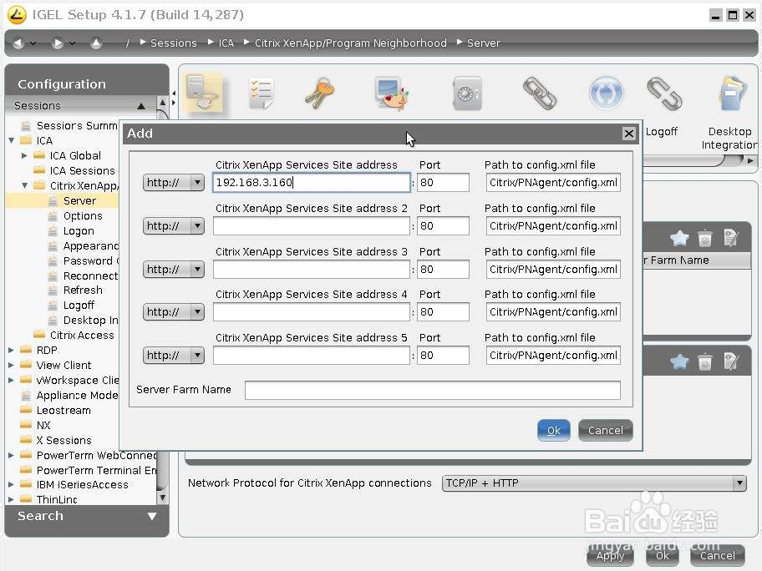Open the Logon keys toolbar icon
This screenshot has height=571, width=762.
pyautogui.click(x=320, y=93)
